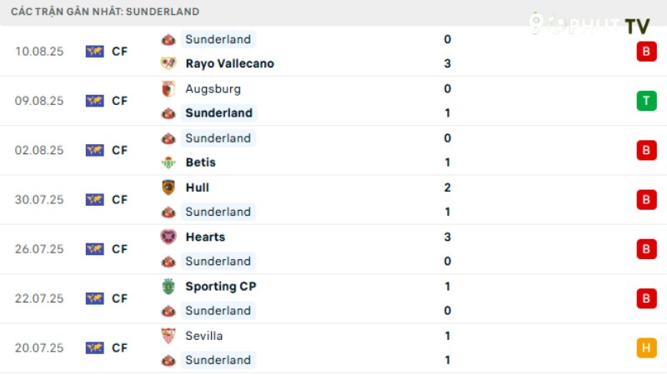Image resolution: width=667 pixels, height=375 pixels.
Task: Click the red B badge for Rayo Vallecano match
Action: click(x=645, y=52)
